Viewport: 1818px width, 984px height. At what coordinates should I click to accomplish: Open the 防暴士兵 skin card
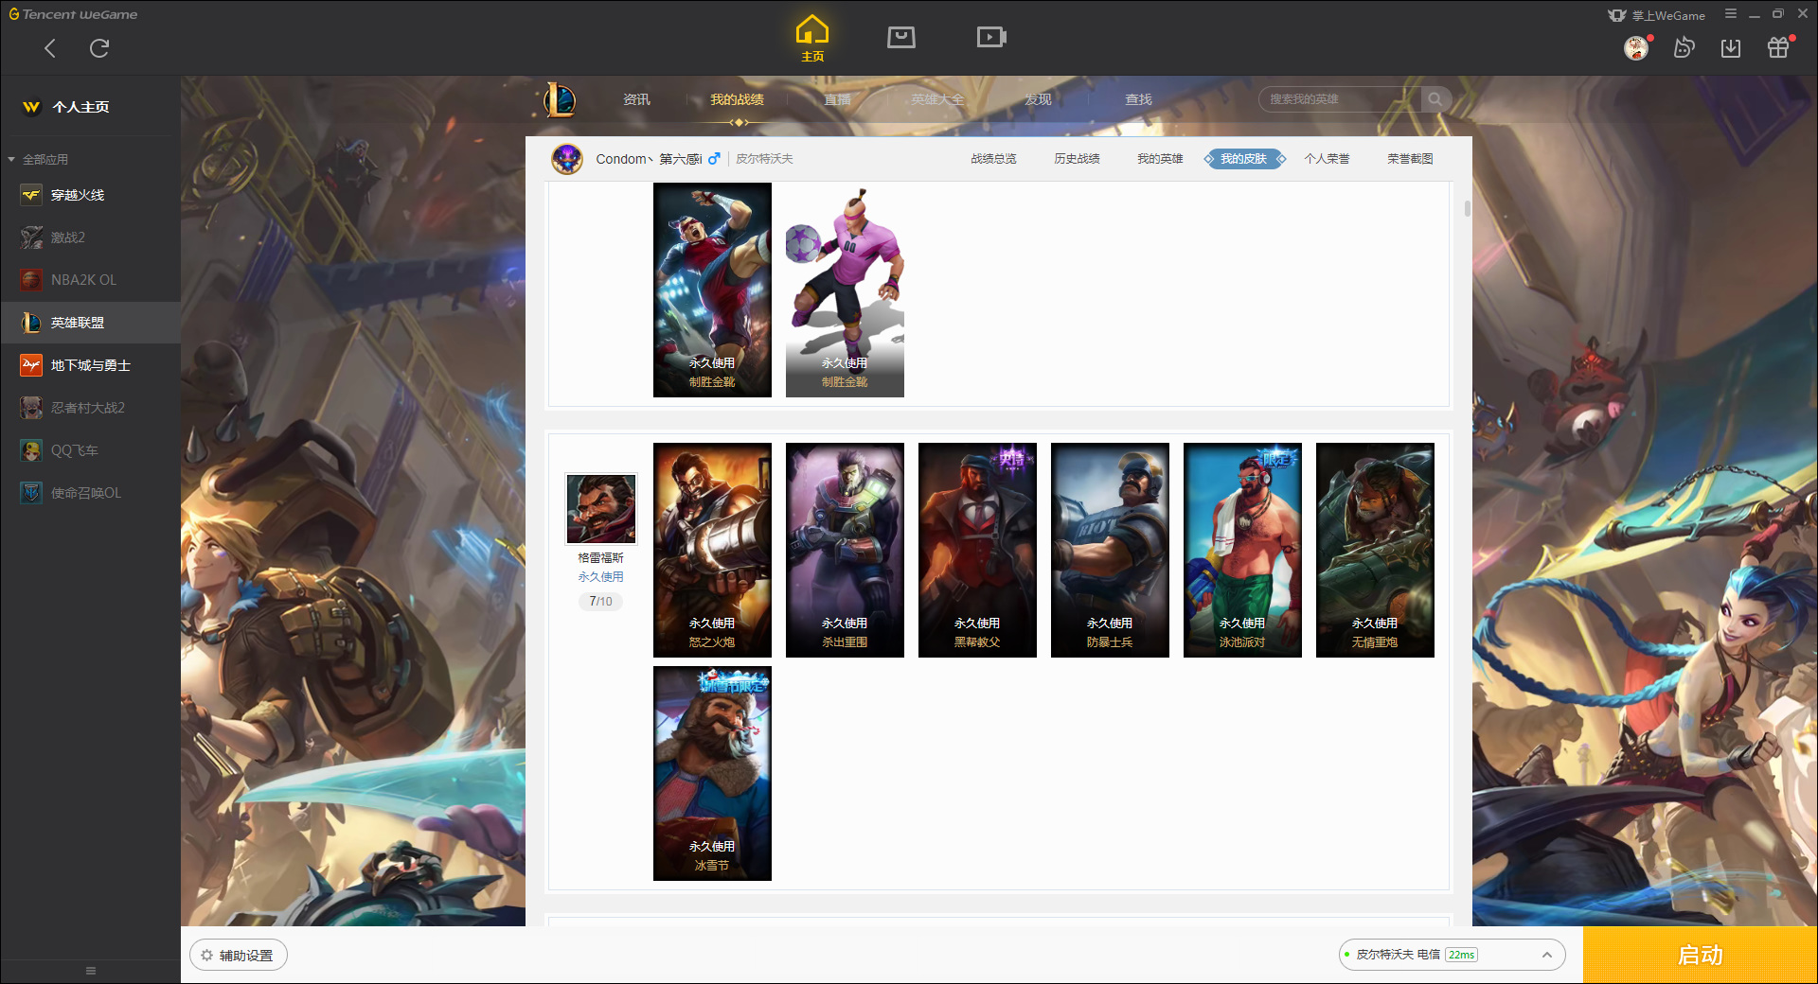1110,550
